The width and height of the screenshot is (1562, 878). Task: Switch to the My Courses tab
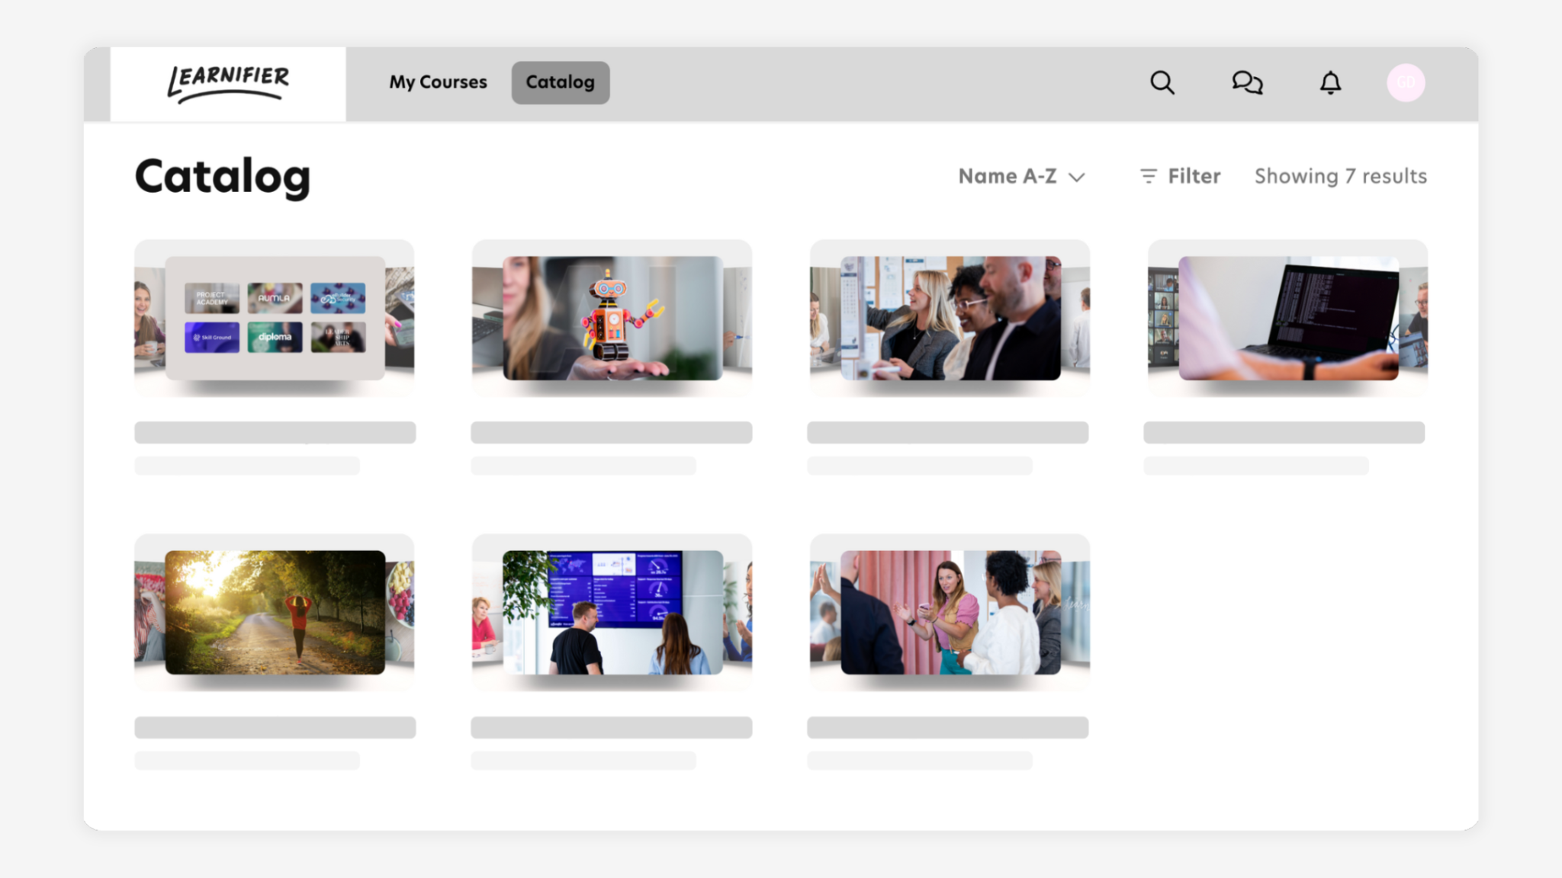coord(438,82)
